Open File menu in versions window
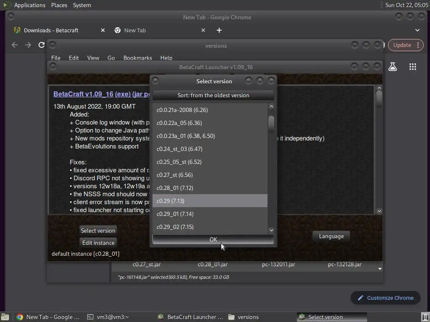The height and width of the screenshot is (322, 430). pos(56,58)
